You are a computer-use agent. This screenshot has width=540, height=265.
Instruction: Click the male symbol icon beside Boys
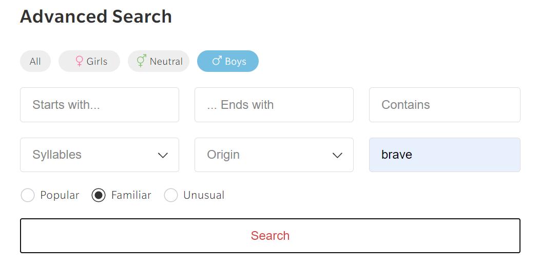(x=217, y=61)
